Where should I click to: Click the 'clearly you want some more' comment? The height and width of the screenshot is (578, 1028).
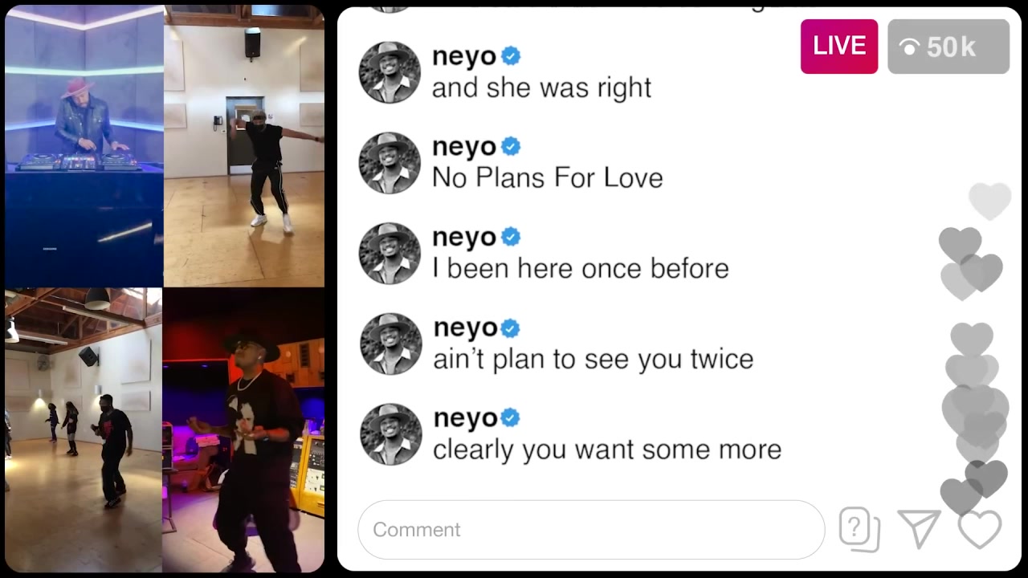point(607,450)
